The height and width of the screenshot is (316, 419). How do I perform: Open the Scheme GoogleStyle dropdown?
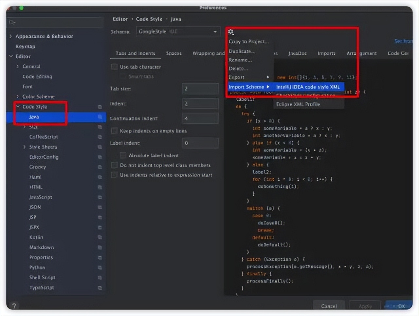(x=178, y=32)
